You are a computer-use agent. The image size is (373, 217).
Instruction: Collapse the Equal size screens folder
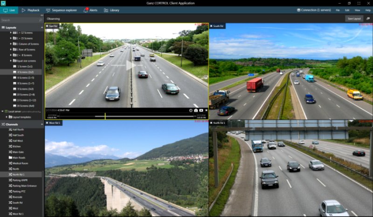tap(11, 61)
